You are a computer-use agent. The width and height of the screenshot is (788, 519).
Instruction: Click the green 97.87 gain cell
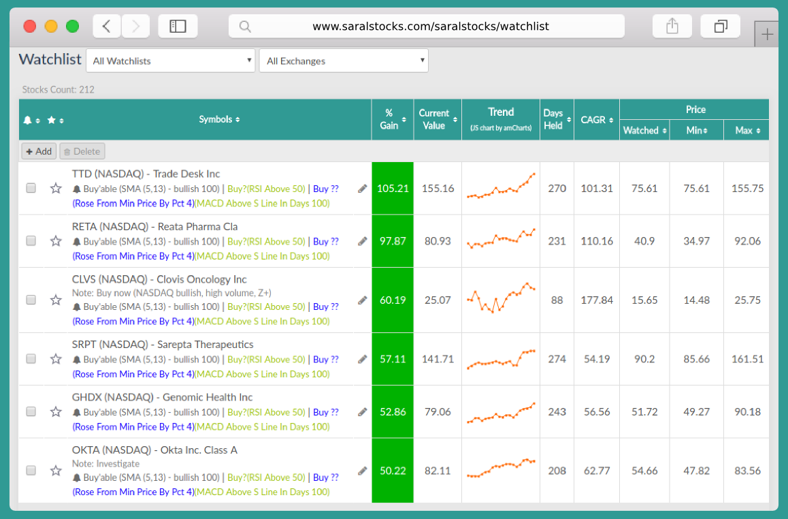[x=393, y=241]
